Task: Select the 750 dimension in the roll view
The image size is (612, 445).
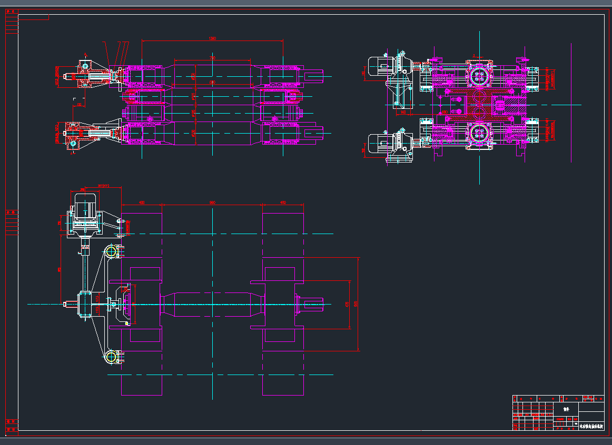Action: (212, 58)
